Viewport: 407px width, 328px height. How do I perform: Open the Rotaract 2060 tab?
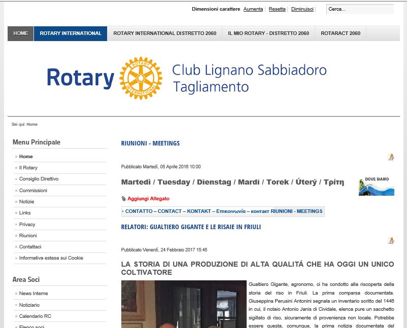tap(341, 33)
